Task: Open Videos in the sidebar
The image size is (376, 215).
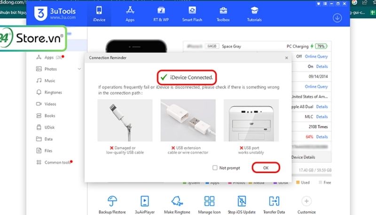Action: coord(50,104)
